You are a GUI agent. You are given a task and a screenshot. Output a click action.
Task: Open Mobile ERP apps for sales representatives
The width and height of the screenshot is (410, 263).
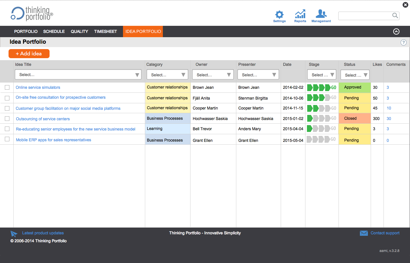[x=54, y=140]
